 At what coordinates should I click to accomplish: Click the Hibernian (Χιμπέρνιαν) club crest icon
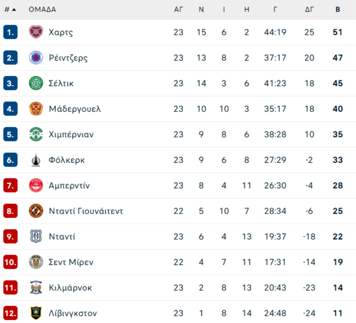tap(36, 134)
